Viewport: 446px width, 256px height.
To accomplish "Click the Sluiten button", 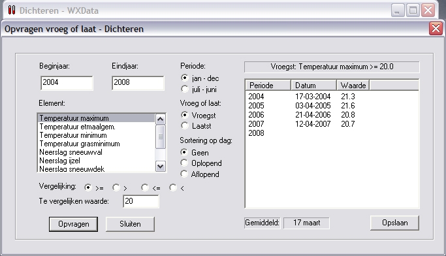I will (130, 224).
